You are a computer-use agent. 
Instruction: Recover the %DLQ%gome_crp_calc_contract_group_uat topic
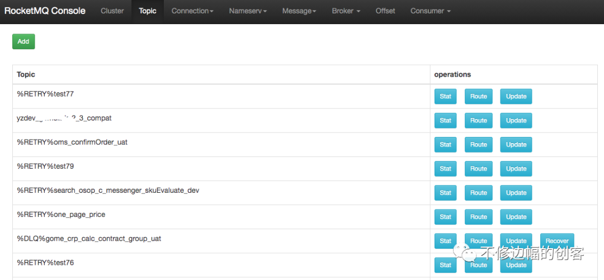pos(556,241)
